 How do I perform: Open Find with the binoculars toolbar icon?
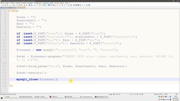(29, 5)
